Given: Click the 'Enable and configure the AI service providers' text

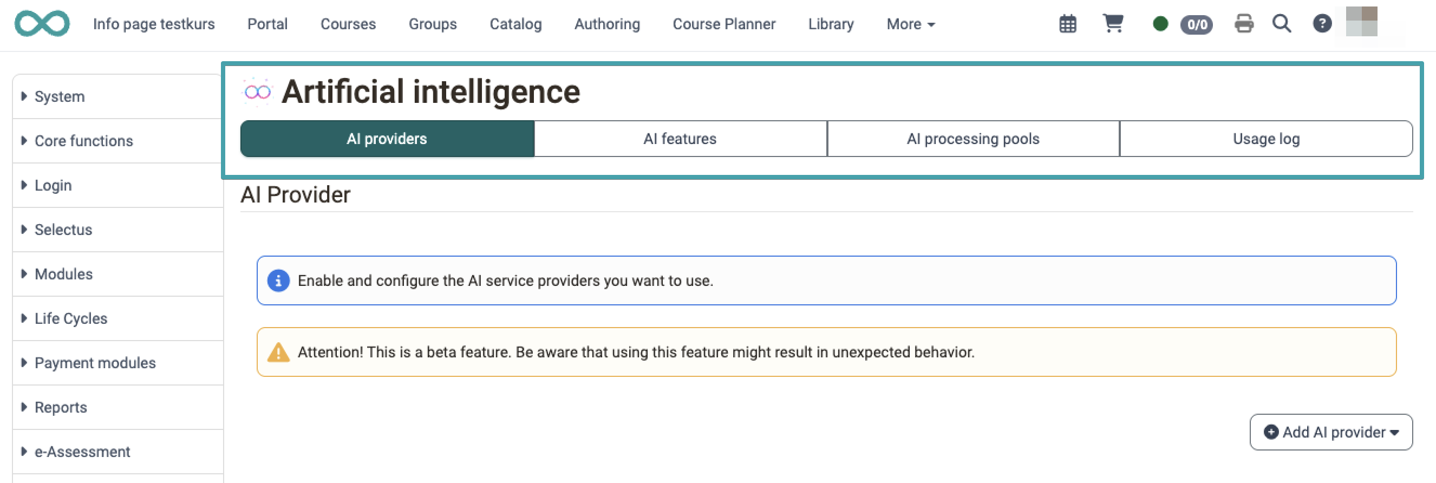Looking at the screenshot, I should 506,280.
